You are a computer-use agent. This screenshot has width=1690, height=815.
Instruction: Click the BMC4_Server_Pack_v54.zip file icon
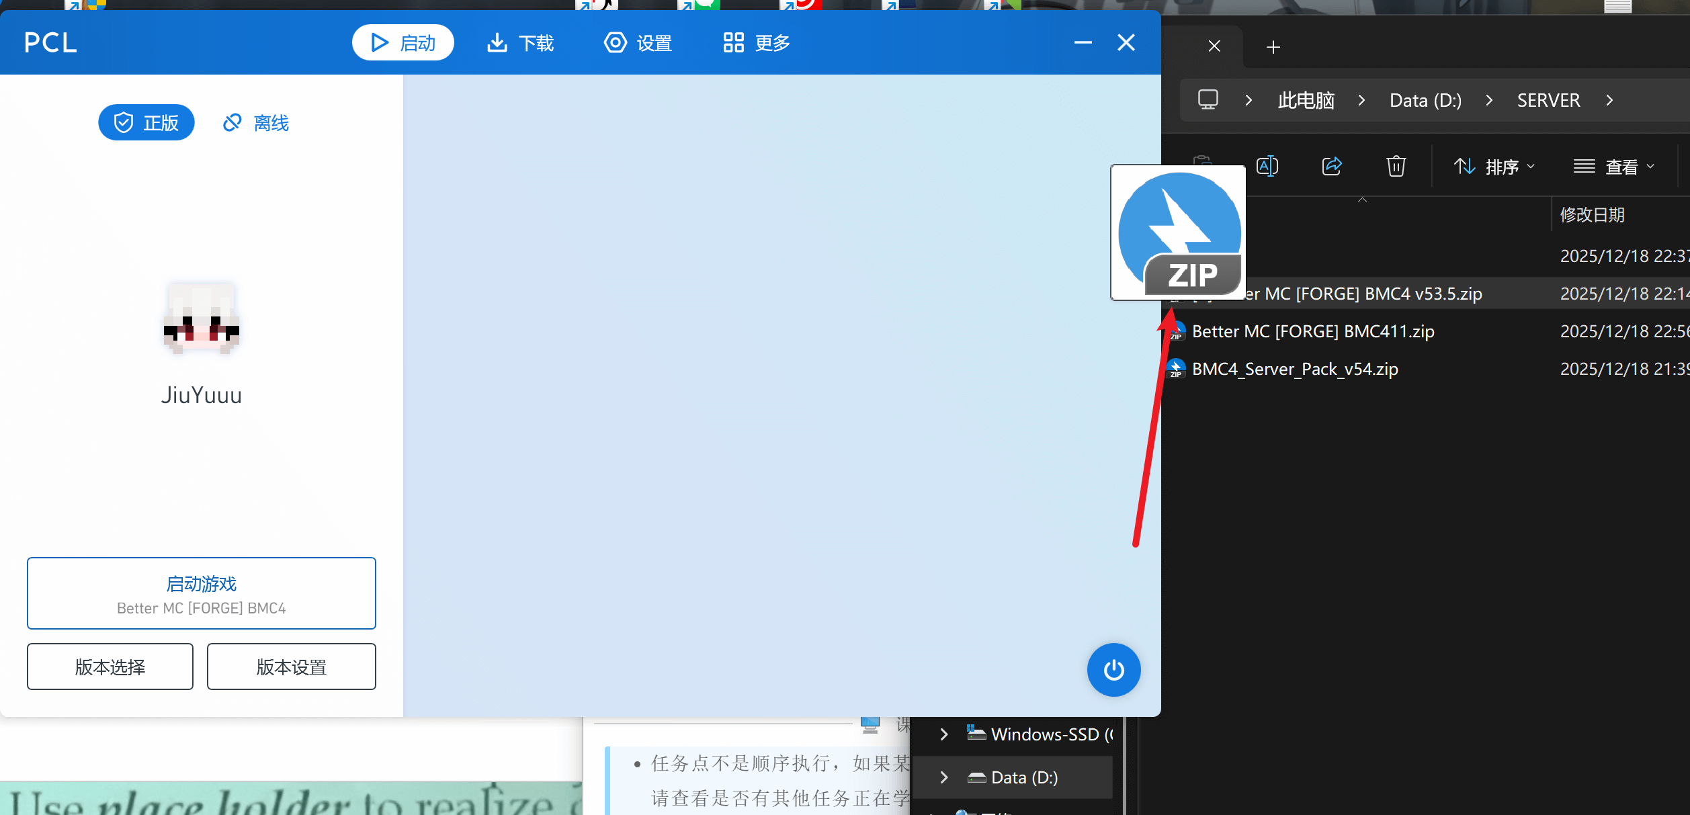tap(1176, 369)
